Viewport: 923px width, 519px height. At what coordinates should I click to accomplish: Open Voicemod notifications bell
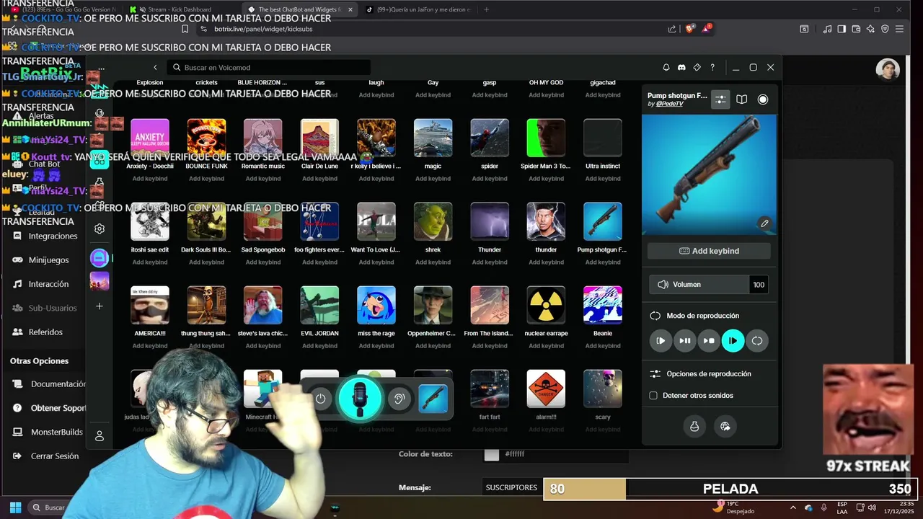coord(666,67)
